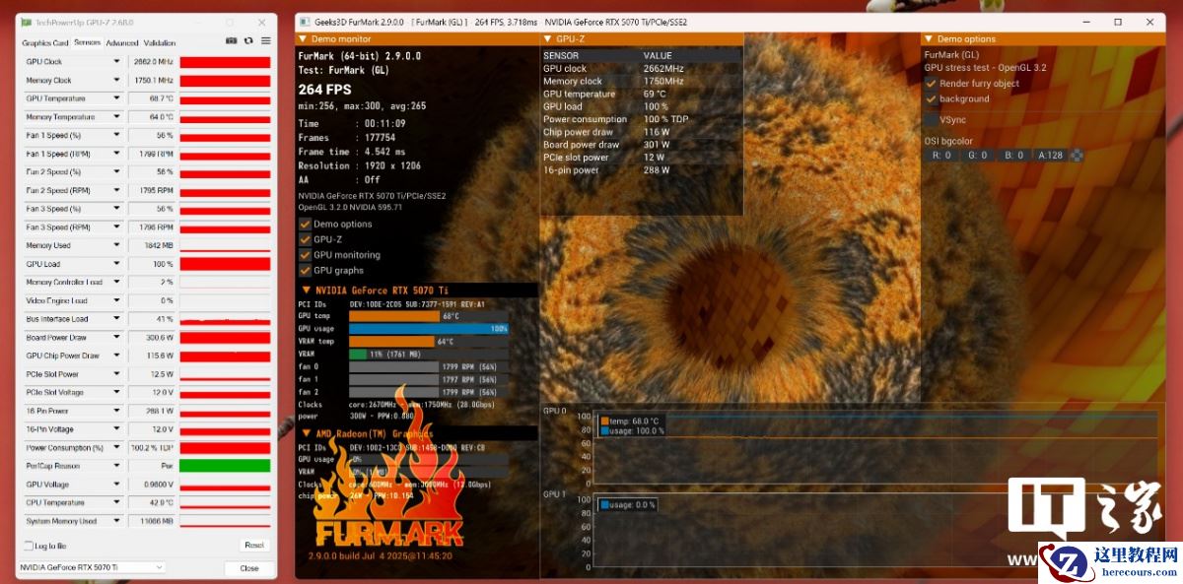
Task: Collapse the Demo options panel triangle
Action: coord(929,38)
